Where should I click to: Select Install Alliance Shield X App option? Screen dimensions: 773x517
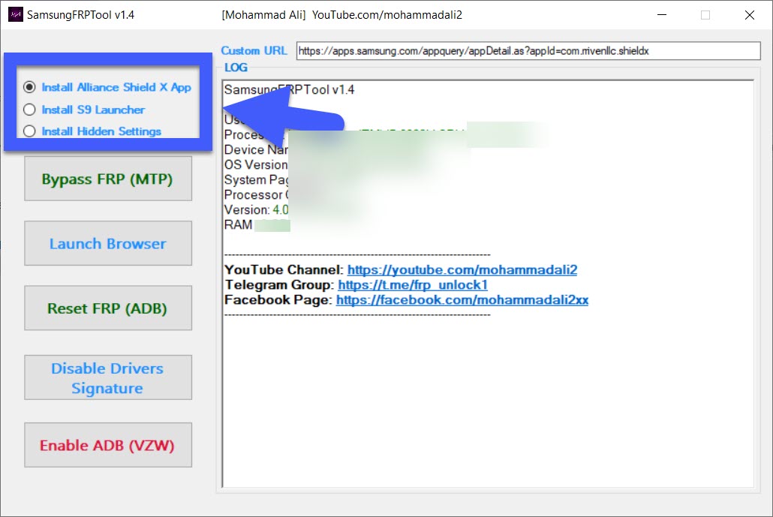tap(107, 87)
